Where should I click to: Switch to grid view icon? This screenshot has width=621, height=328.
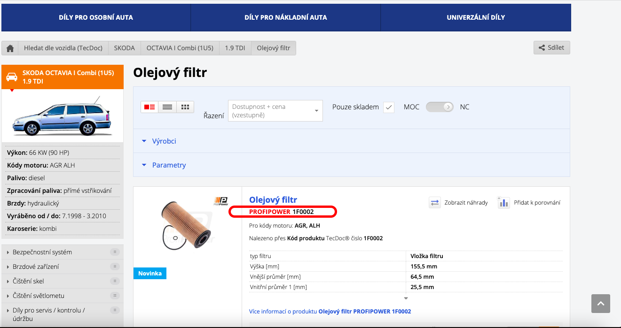tap(185, 107)
